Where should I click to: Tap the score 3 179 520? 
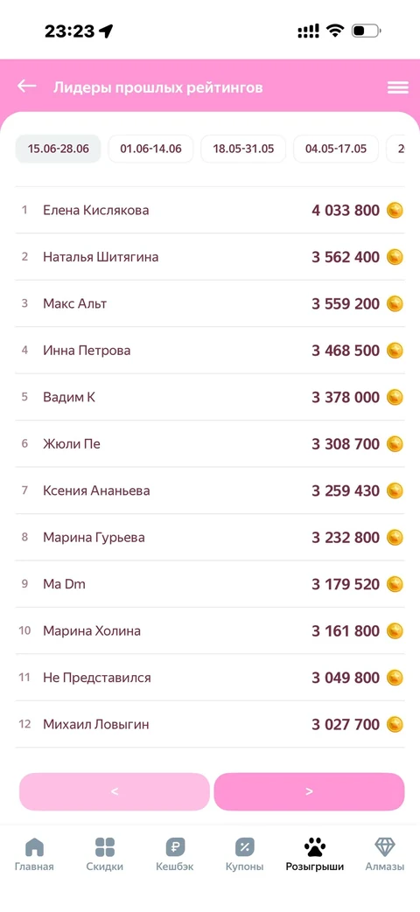pos(346,584)
